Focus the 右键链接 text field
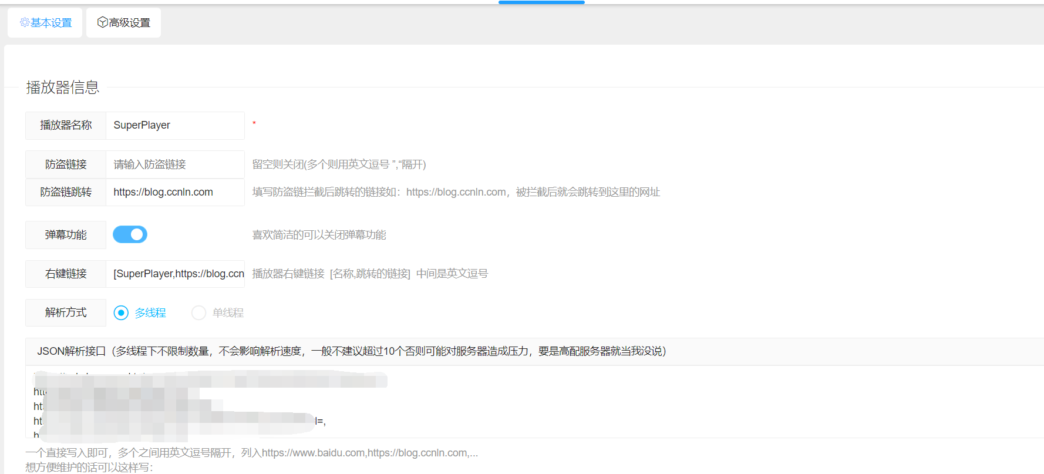 (175, 274)
